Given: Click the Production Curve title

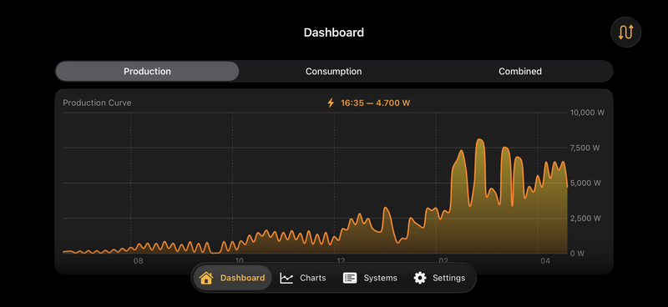Looking at the screenshot, I should 97,103.
